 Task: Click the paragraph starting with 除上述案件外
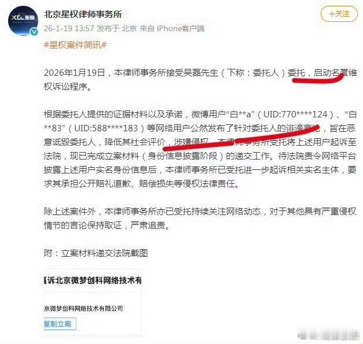[x=200, y=219]
